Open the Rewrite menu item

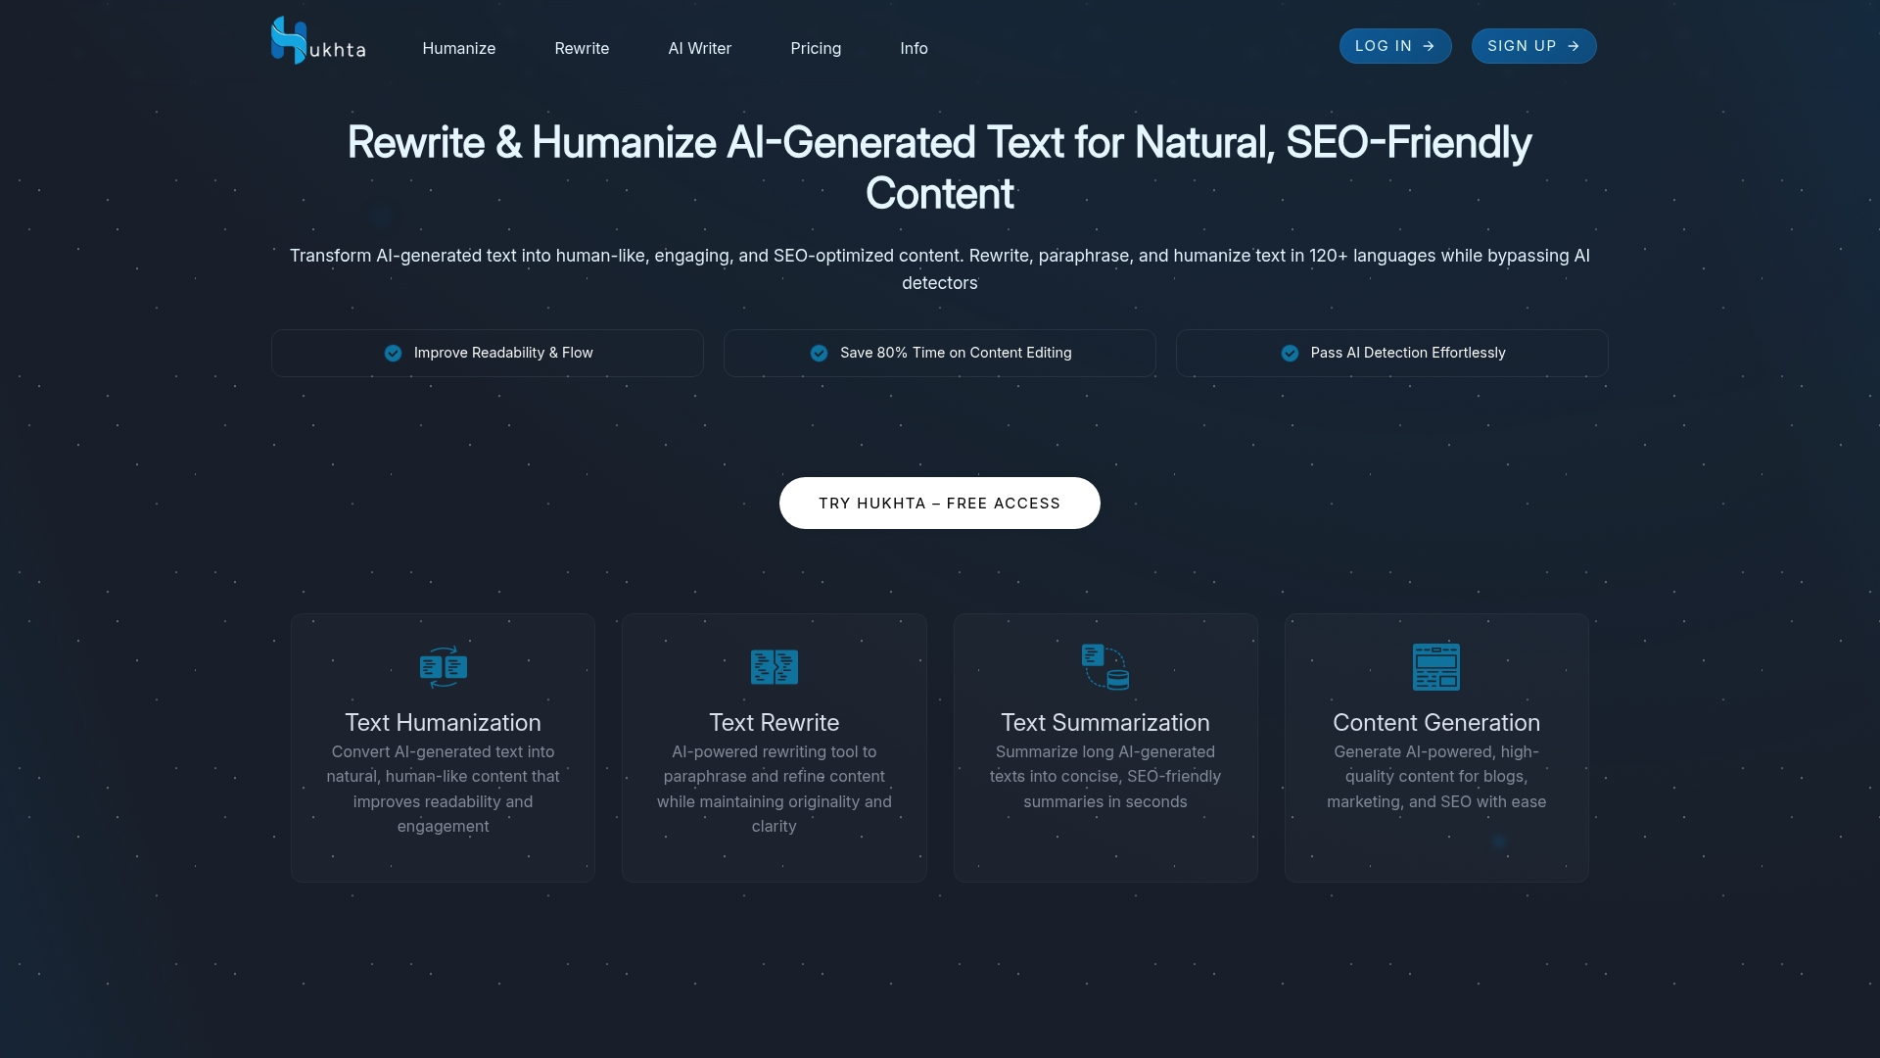click(582, 48)
